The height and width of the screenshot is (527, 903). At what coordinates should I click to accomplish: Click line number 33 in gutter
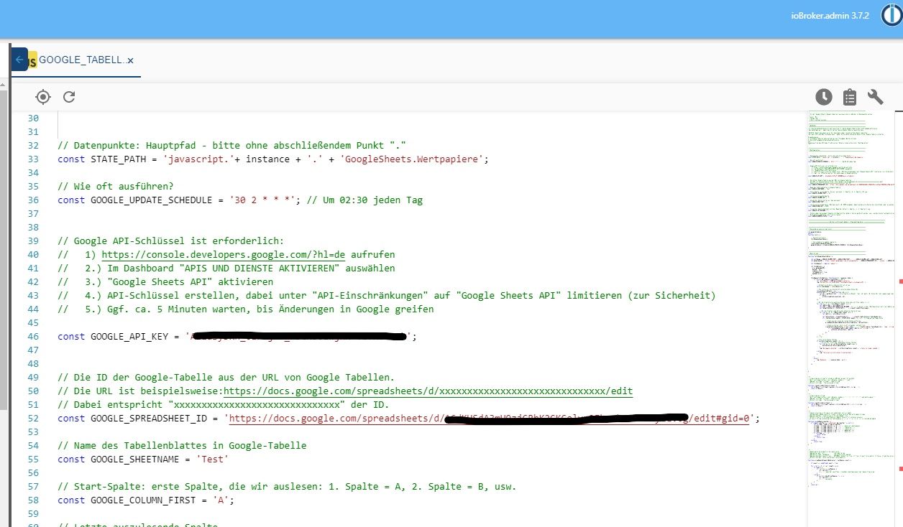[x=32, y=159]
